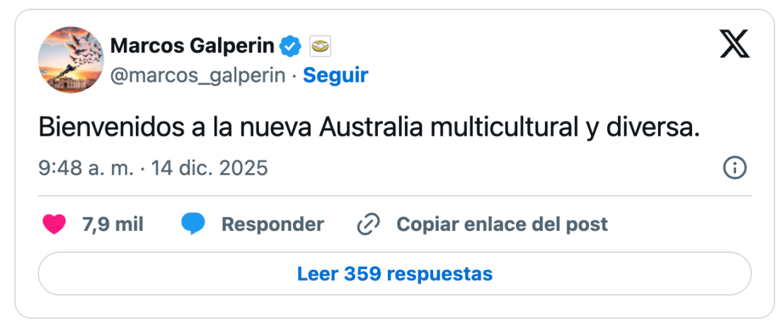This screenshot has width=782, height=325.
Task: Click the chain link icon
Action: click(369, 225)
